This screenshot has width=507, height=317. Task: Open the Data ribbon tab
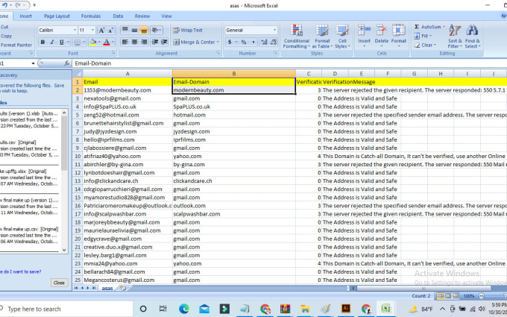(118, 16)
